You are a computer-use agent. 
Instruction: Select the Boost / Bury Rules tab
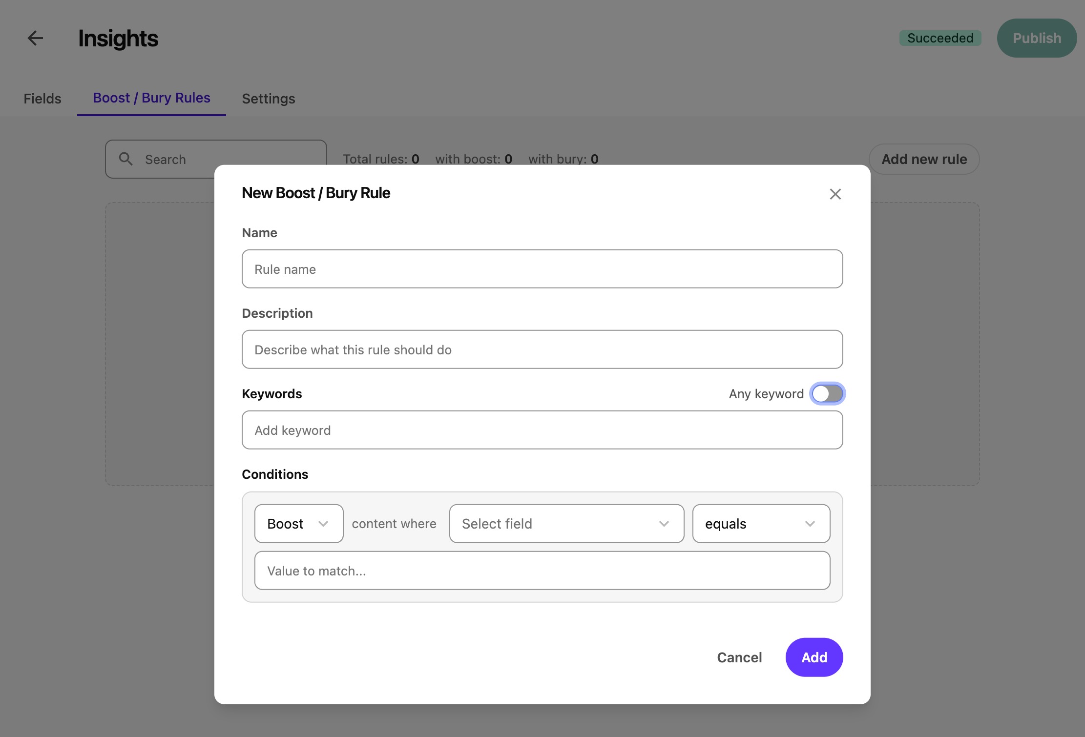click(x=151, y=98)
